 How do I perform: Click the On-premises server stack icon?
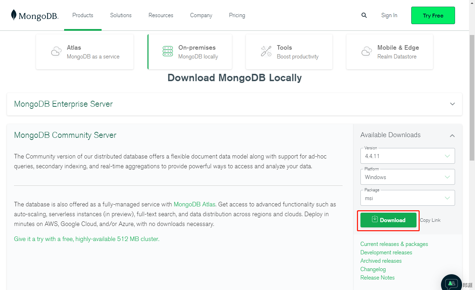tap(168, 51)
